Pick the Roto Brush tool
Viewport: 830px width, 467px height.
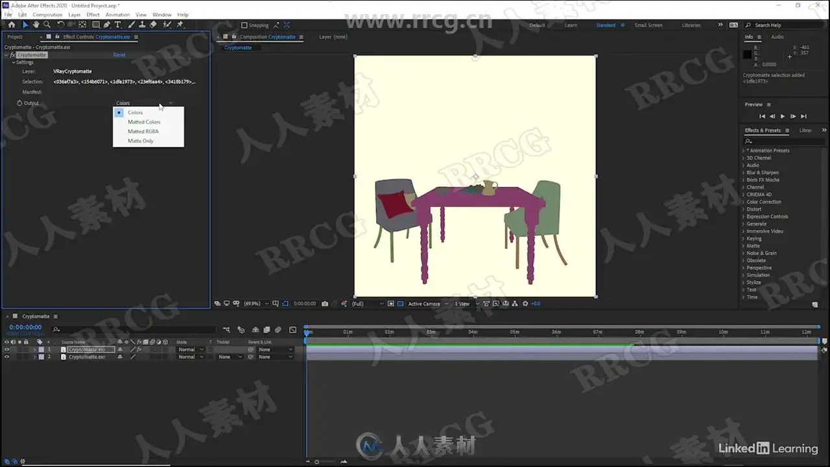tap(167, 25)
